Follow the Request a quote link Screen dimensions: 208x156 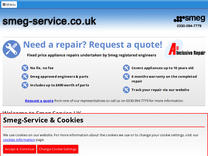pyautogui.click(x=39, y=101)
